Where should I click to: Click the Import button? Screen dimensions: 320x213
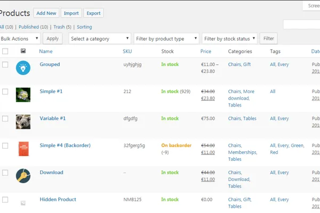click(x=71, y=13)
